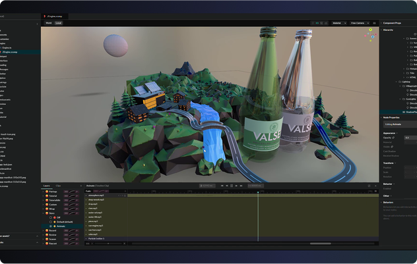417x264 pixels.
Task: Click the World transform mode button
Action: pos(48,23)
